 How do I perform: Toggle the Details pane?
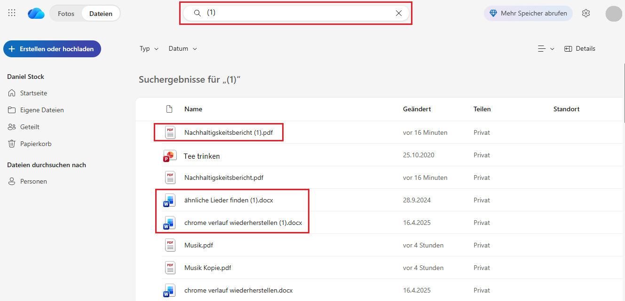coord(580,49)
